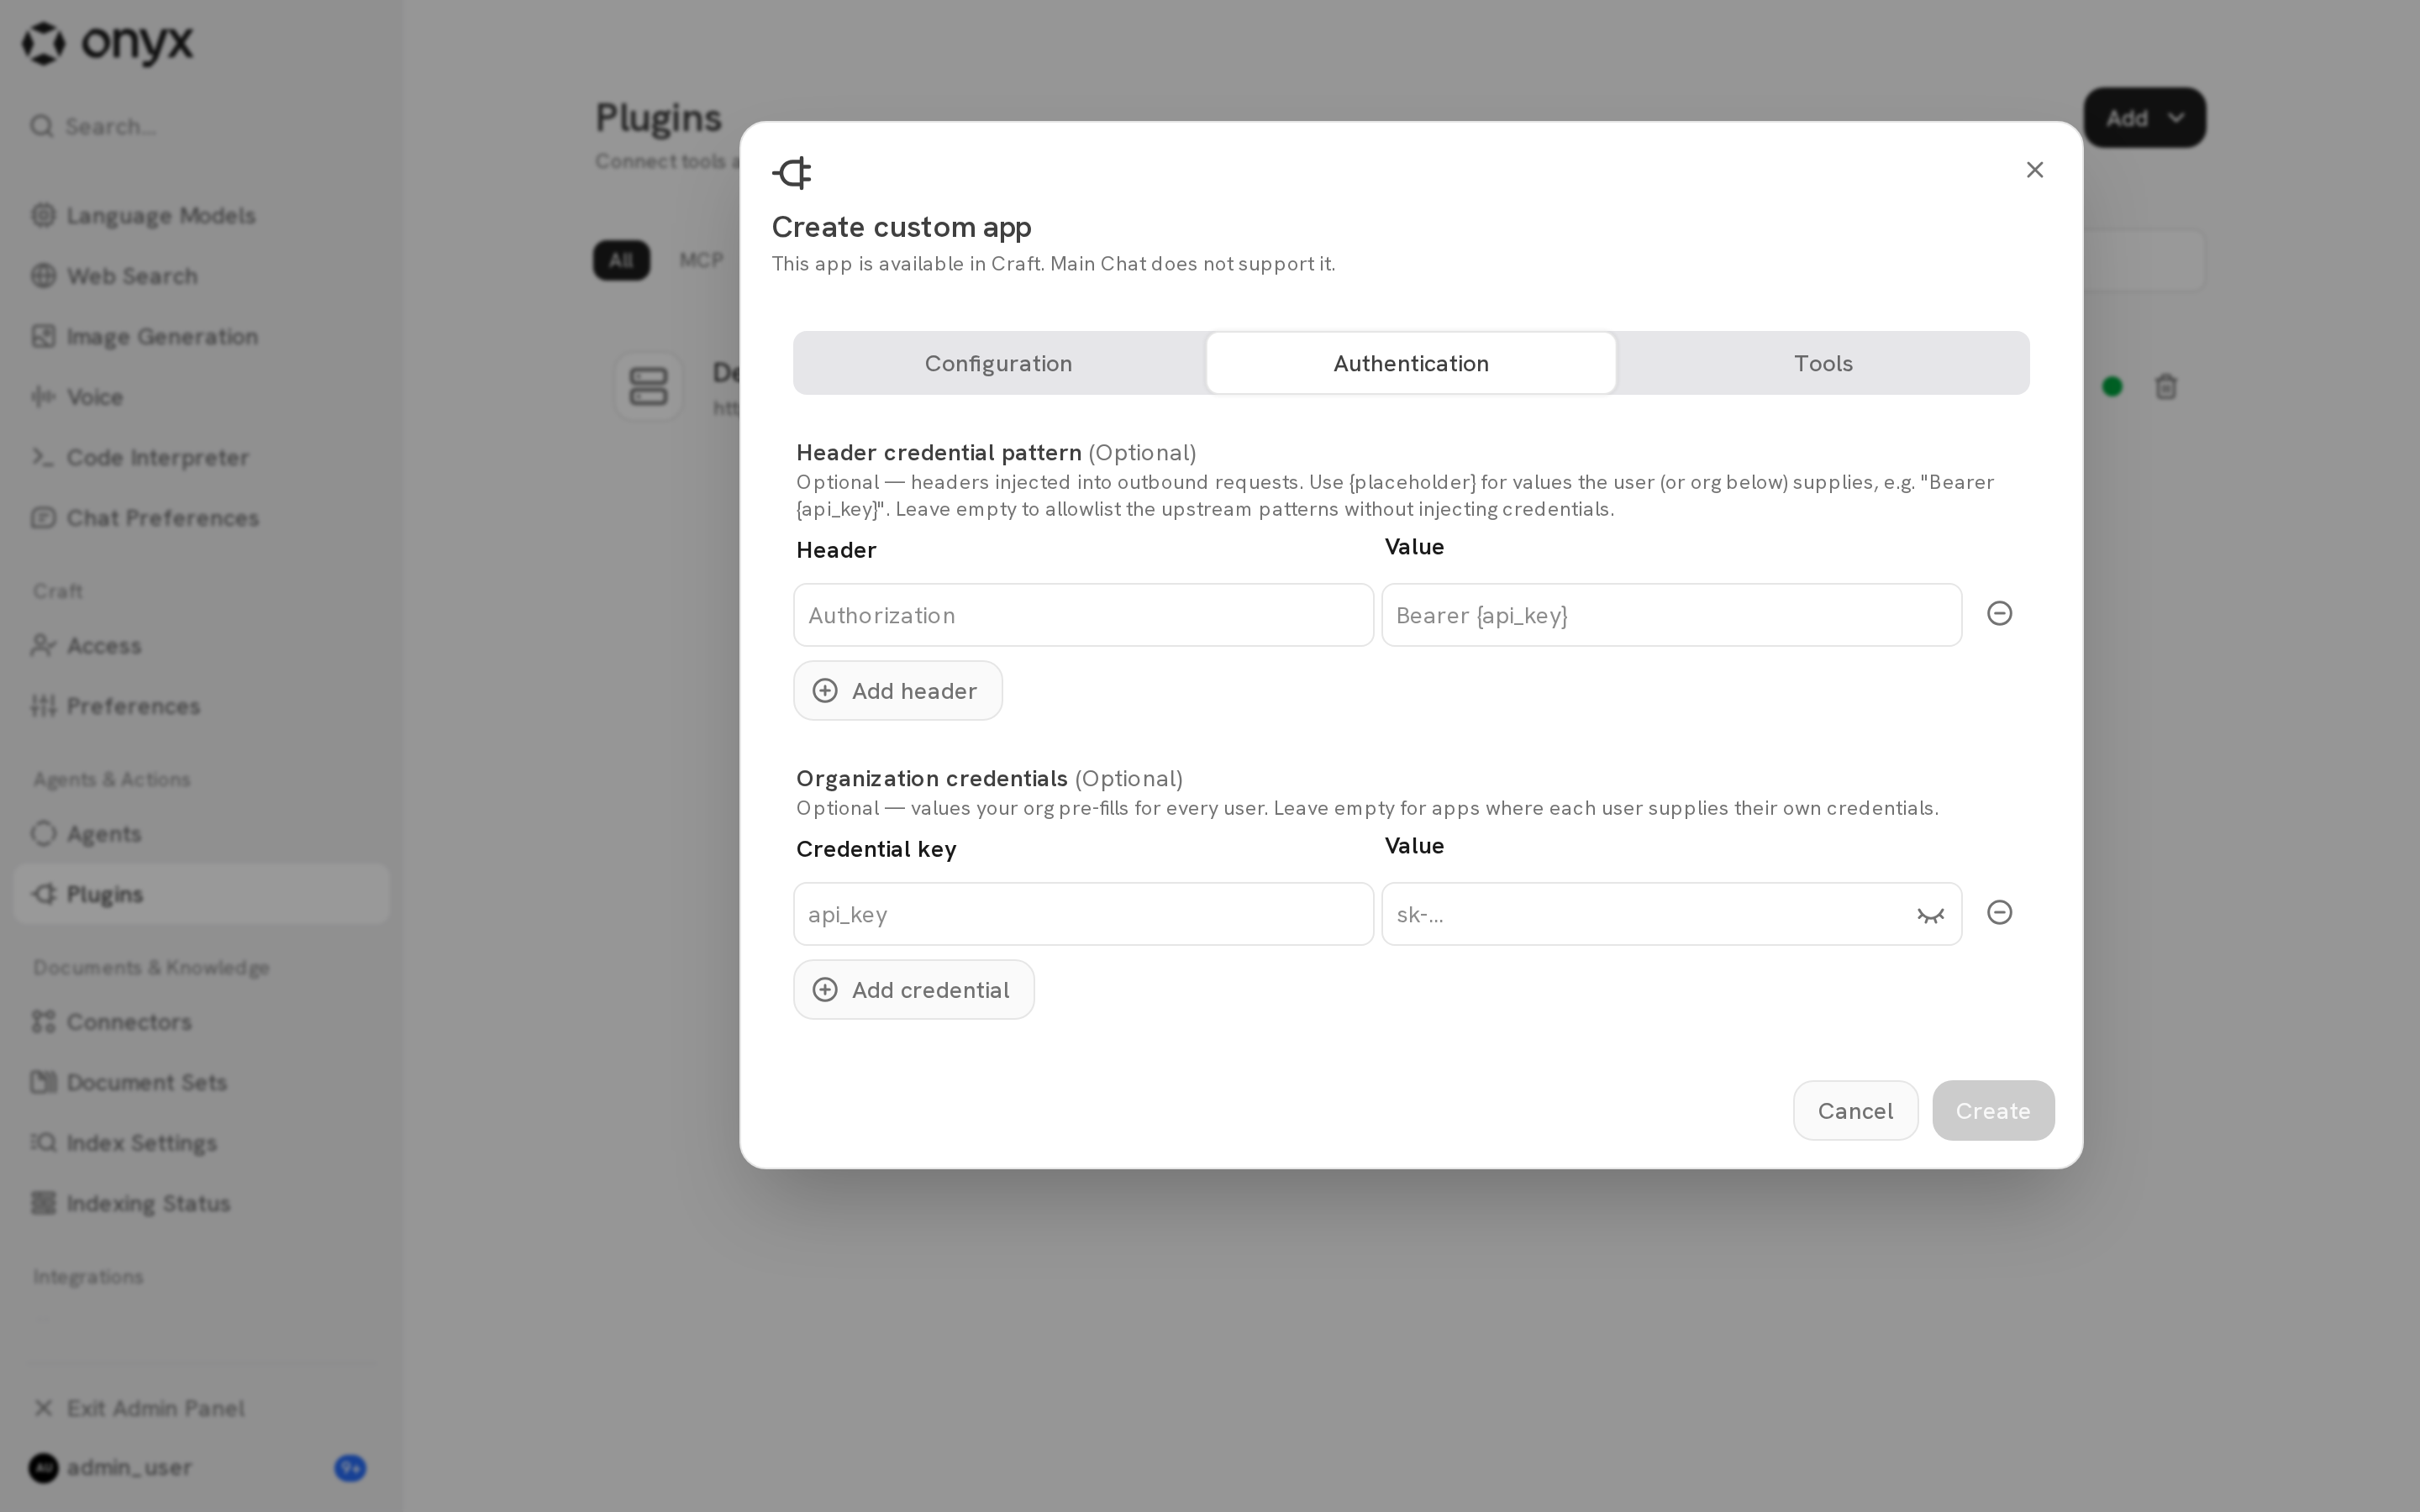
Task: Go to Agents page
Action: 200,834
